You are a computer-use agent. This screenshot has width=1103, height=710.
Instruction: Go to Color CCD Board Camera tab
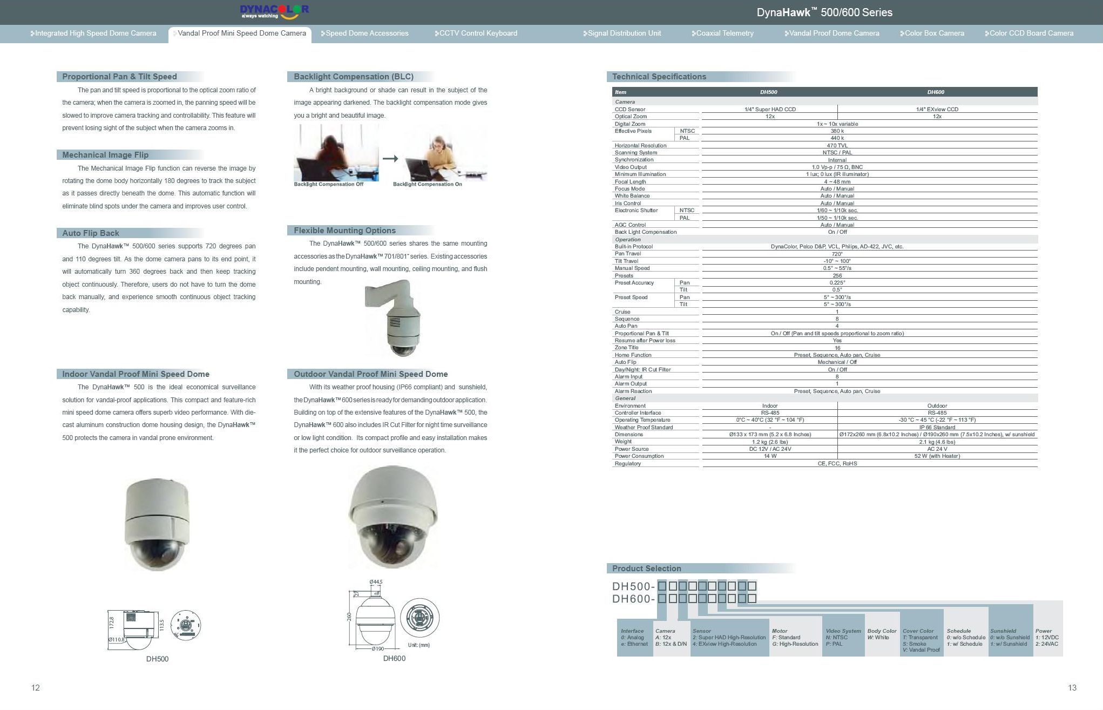1030,33
